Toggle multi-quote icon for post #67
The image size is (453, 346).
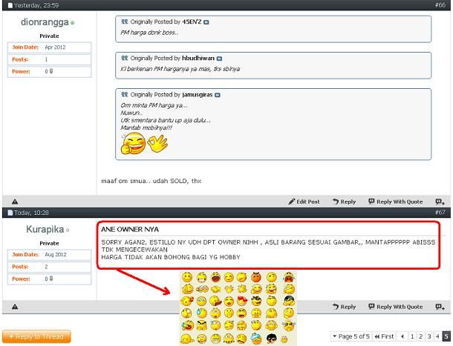pos(440,307)
